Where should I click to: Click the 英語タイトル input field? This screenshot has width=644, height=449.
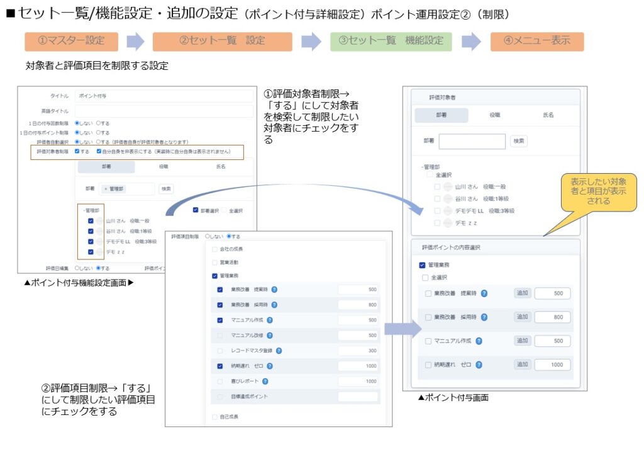pyautogui.click(x=164, y=111)
